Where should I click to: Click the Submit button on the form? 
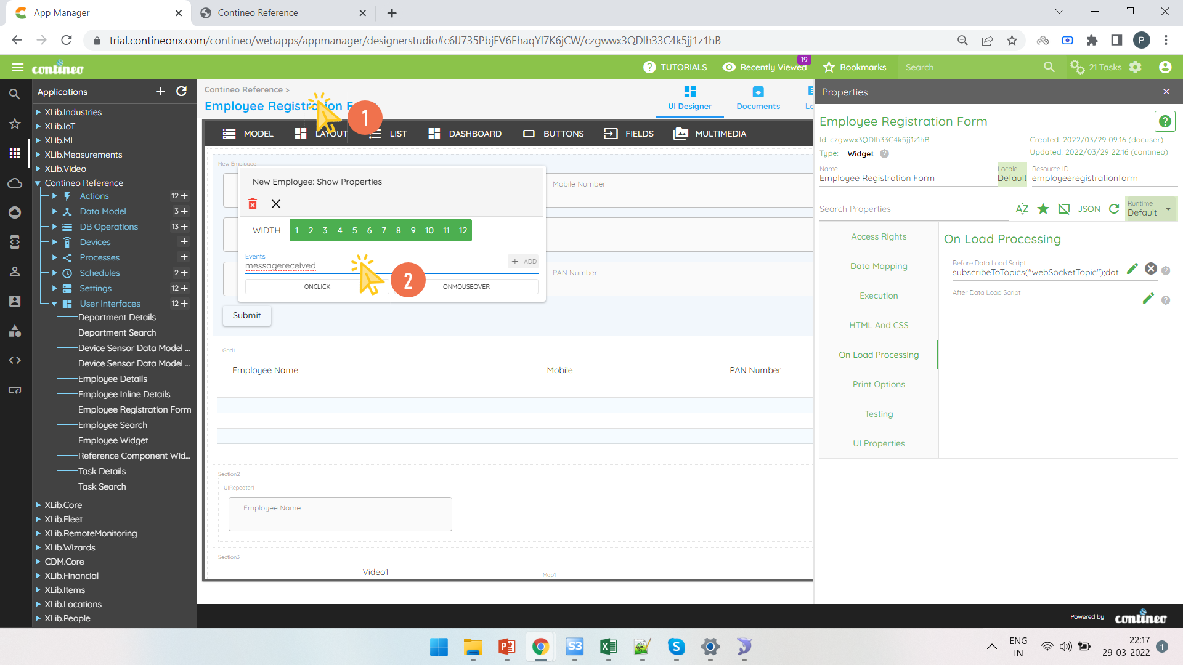(246, 315)
